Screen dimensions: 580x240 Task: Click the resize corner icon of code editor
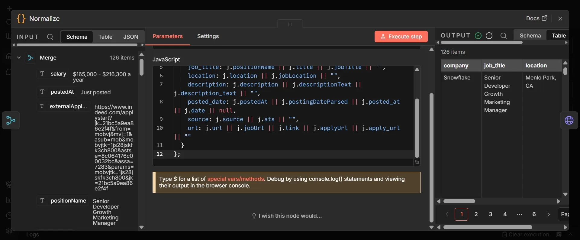click(417, 162)
